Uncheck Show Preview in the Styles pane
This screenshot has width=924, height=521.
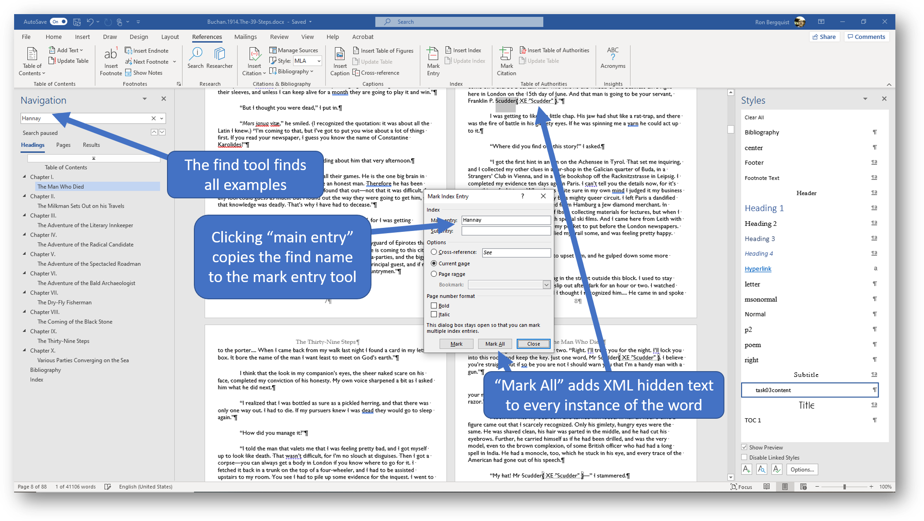(x=744, y=447)
